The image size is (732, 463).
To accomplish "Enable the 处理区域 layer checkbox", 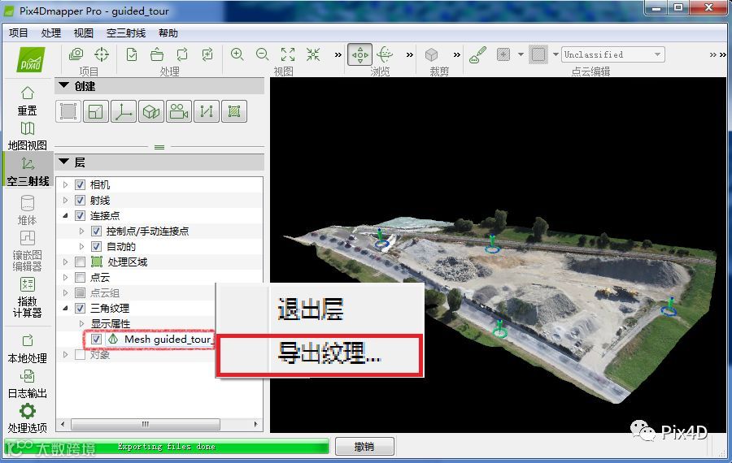I will click(x=80, y=262).
